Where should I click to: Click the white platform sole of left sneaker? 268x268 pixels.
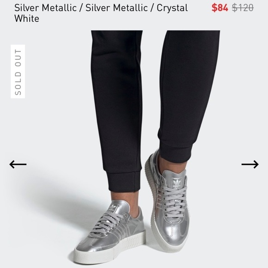tap(110, 250)
